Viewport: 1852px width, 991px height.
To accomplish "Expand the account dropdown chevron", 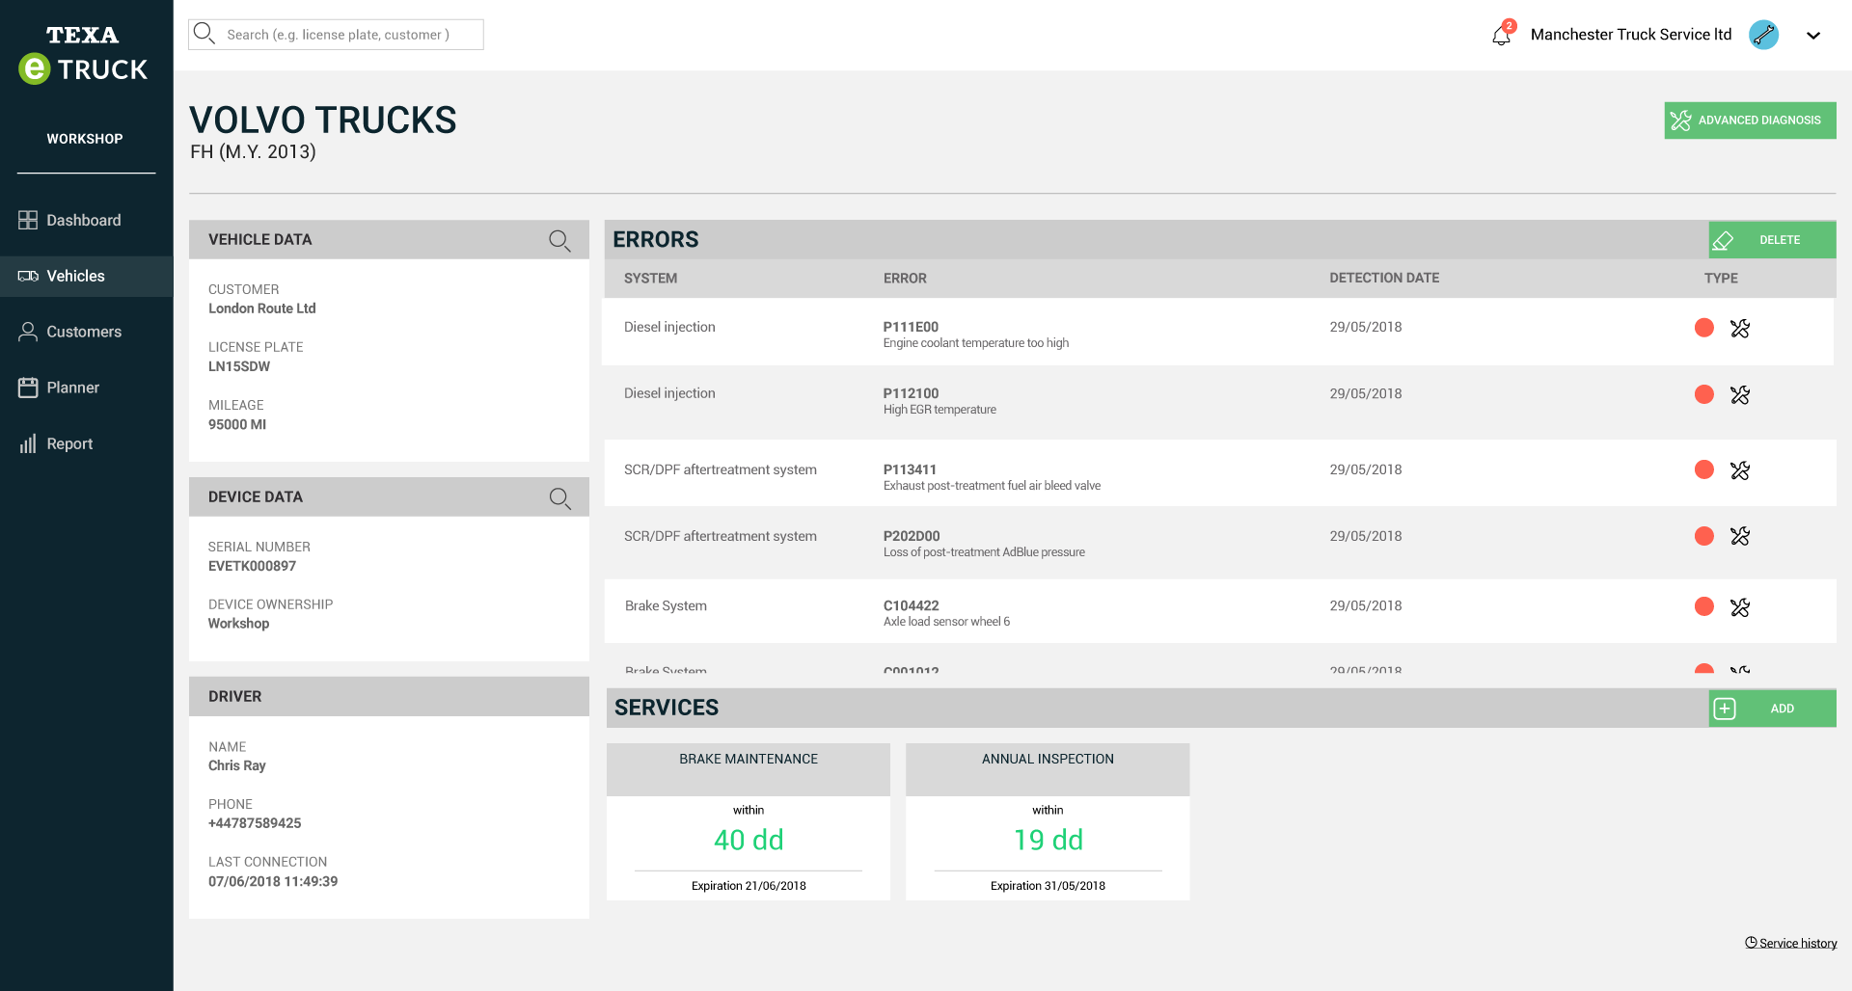I will pyautogui.click(x=1813, y=36).
